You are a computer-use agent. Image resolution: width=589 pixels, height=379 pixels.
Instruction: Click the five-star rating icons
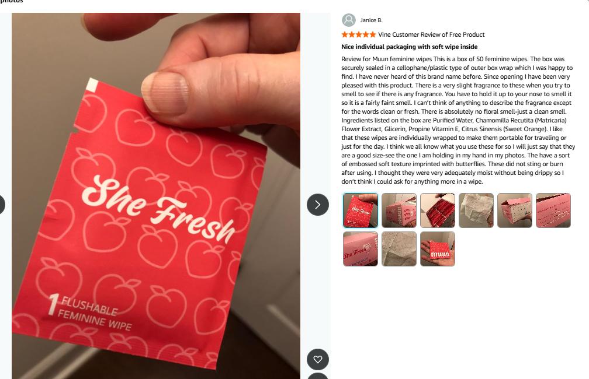[x=358, y=34]
